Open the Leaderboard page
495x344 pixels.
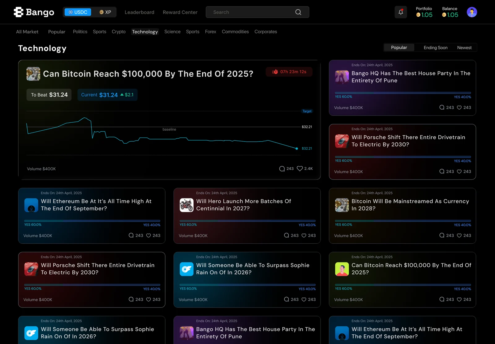pyautogui.click(x=139, y=12)
